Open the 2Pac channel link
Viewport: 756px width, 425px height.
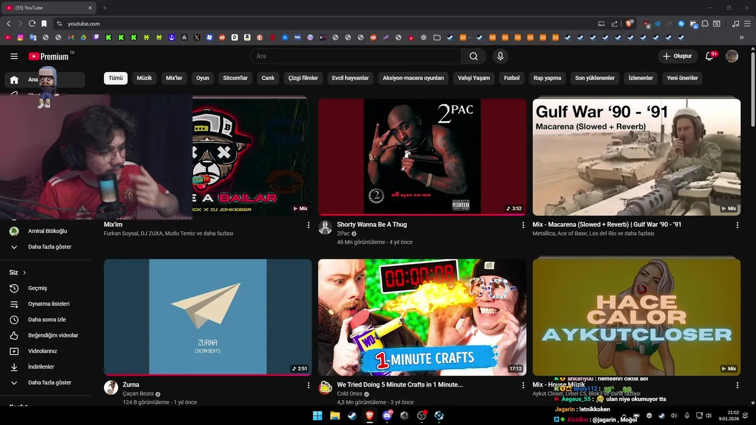click(343, 234)
